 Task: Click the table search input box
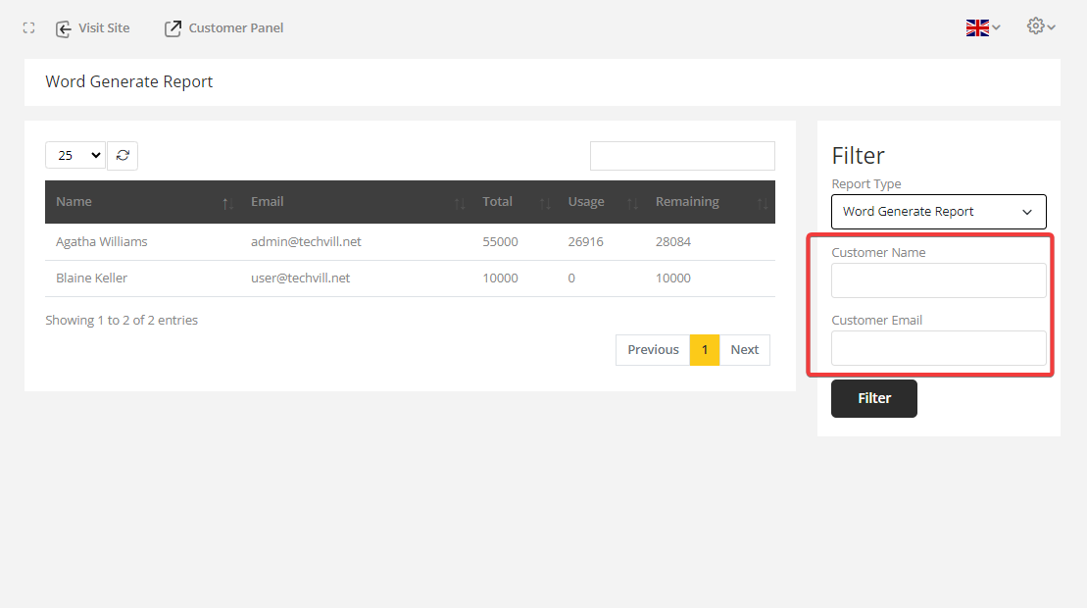[682, 156]
